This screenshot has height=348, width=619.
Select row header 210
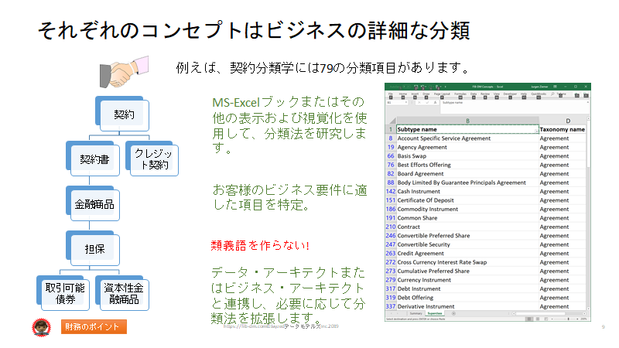click(x=391, y=227)
